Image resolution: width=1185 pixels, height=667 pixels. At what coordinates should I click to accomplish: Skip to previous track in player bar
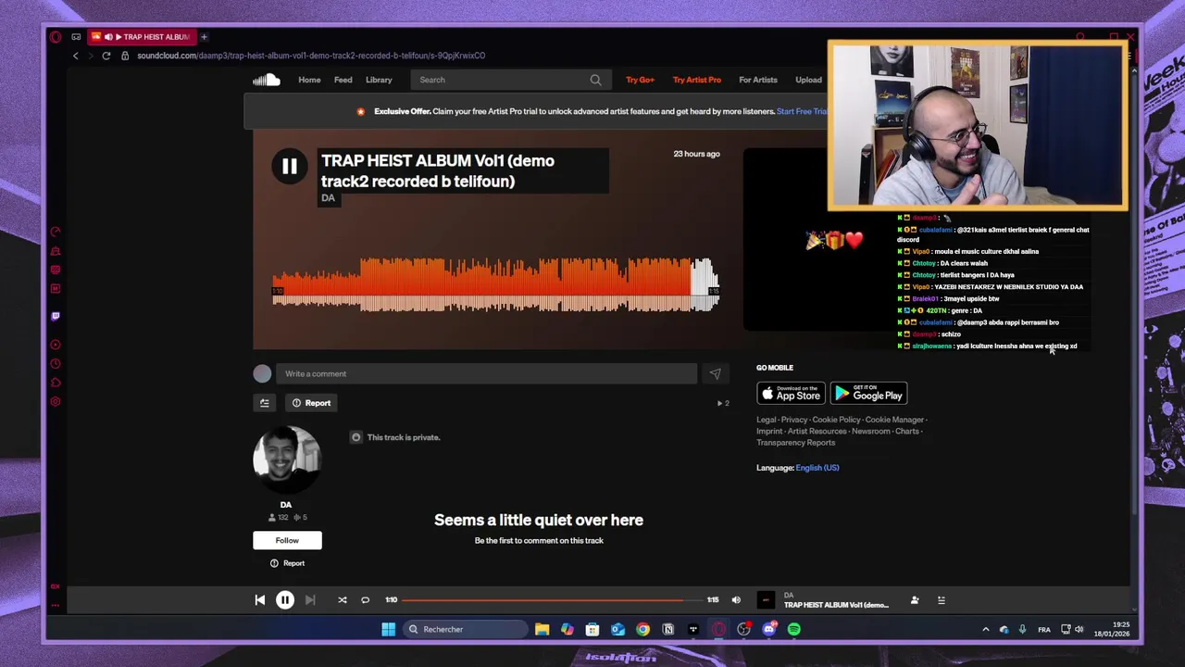[x=260, y=600]
